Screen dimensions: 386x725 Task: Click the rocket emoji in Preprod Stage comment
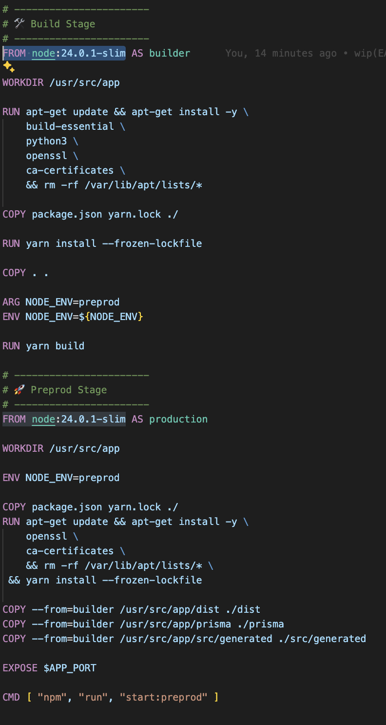coord(19,390)
